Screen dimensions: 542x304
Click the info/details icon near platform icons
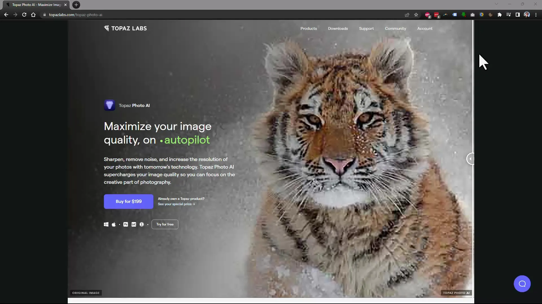(x=142, y=224)
